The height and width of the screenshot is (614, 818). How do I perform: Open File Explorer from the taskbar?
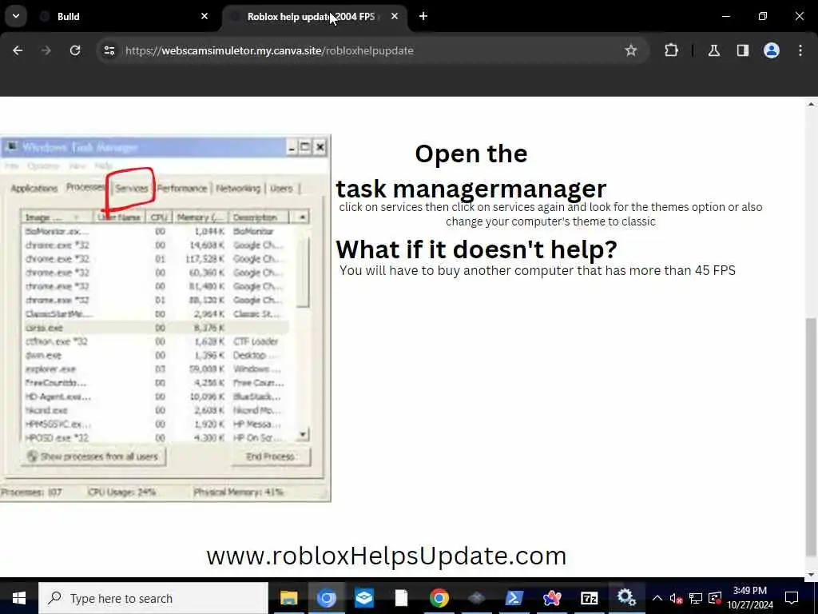click(x=288, y=598)
